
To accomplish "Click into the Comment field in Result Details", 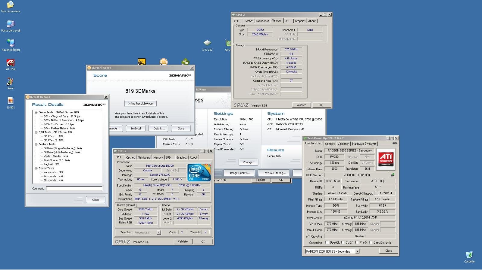I will click(x=74, y=189).
